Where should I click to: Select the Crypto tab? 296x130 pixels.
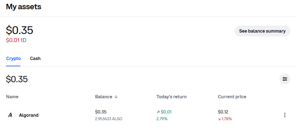pyautogui.click(x=13, y=58)
